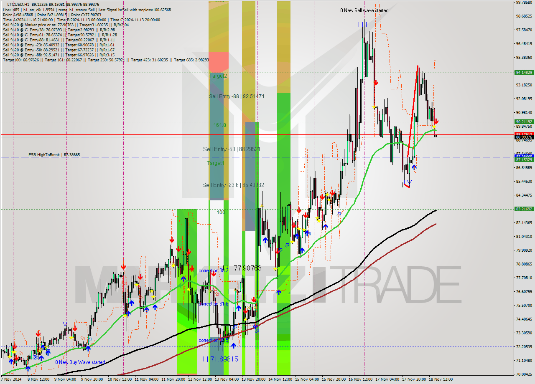This screenshot has height=384, width=535.
Task: Click the green 90.21192 price tag
Action: coord(524,122)
